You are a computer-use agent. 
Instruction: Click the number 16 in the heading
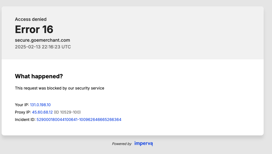click(48, 29)
